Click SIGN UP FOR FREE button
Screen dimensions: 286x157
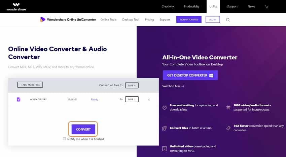(x=189, y=20)
